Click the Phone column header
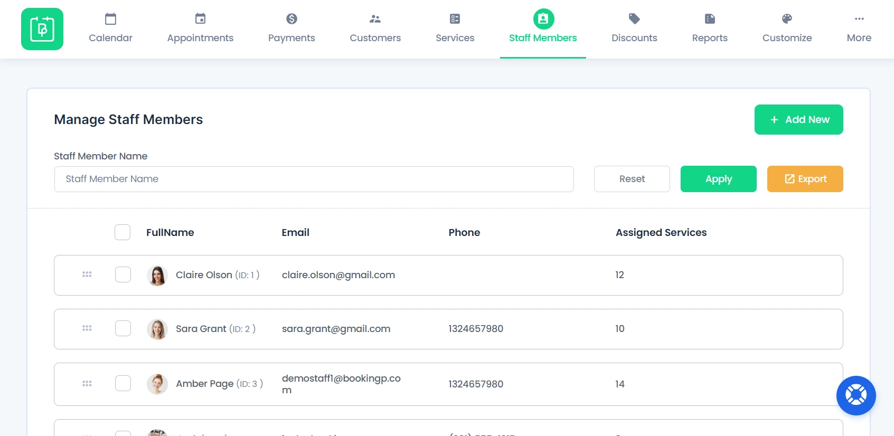The width and height of the screenshot is (894, 436). tap(465, 233)
